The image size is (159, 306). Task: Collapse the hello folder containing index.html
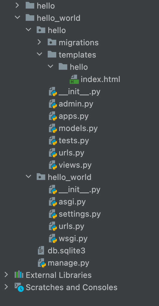point(50,67)
